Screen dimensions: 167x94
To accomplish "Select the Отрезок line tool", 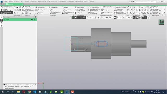I will click(x=39, y=13).
